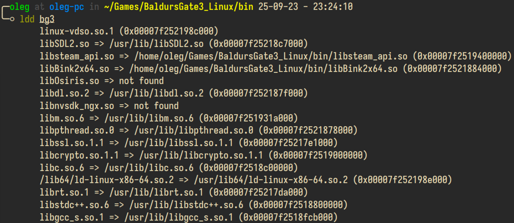This screenshot has width=514, height=223.
Task: Click the libssl.so.1.1 line
Action: 188,143
